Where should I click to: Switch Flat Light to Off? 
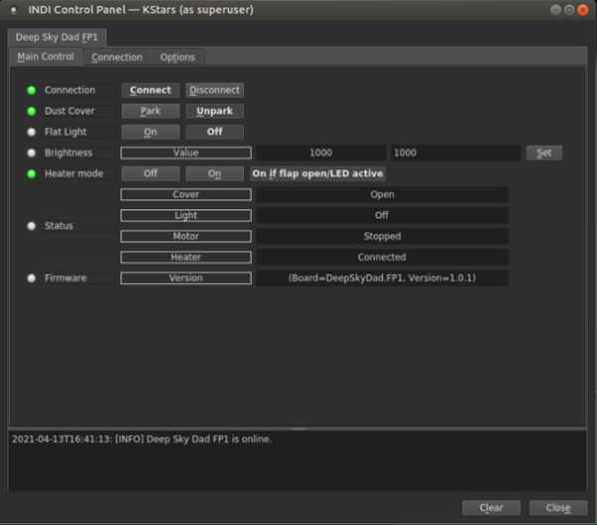pos(214,132)
